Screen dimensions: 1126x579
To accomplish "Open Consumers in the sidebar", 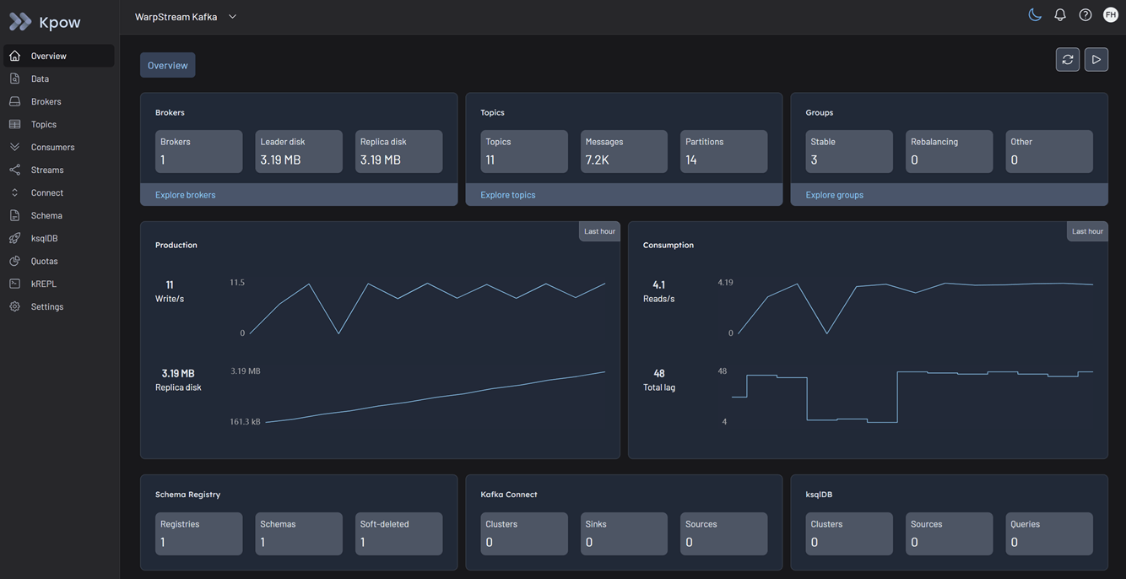I will 52,147.
